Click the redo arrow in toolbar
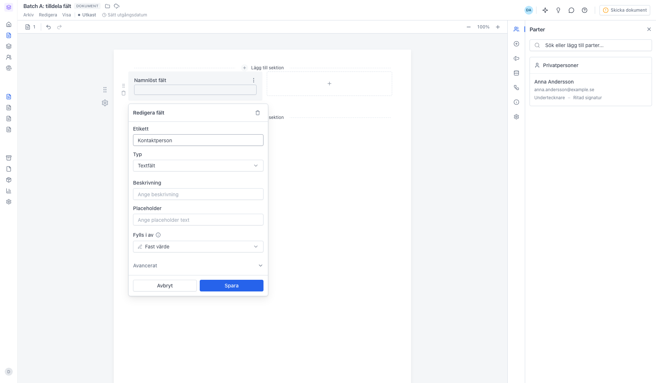The width and height of the screenshot is (656, 383). coord(59,27)
